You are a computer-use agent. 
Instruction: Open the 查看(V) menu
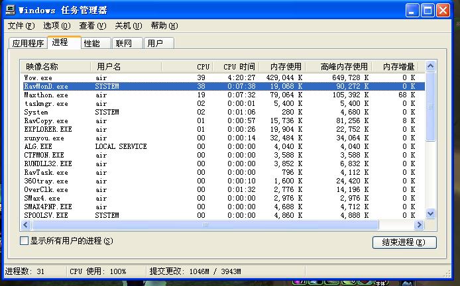click(x=93, y=26)
